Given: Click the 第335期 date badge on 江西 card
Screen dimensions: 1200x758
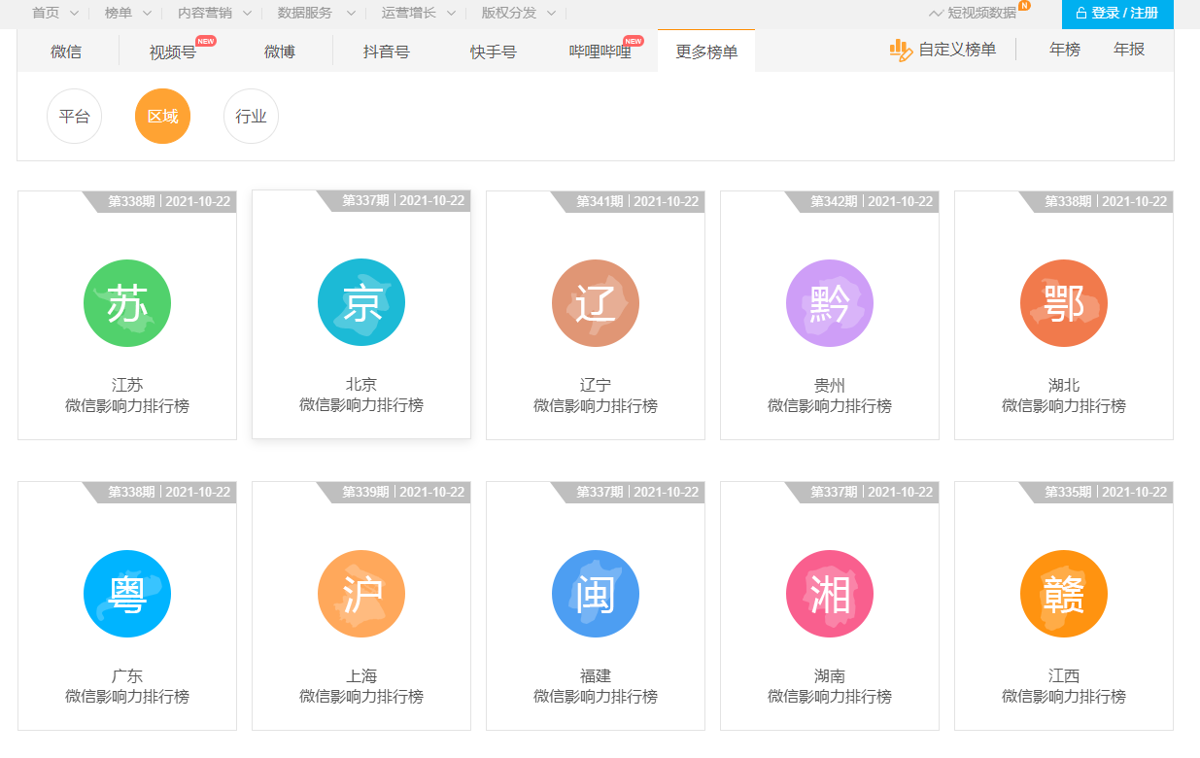Looking at the screenshot, I should (x=1096, y=493).
